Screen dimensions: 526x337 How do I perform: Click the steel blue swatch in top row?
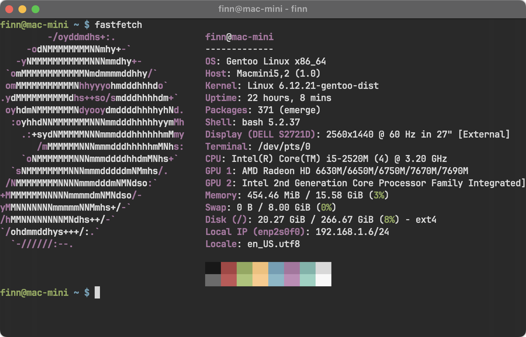click(276, 268)
